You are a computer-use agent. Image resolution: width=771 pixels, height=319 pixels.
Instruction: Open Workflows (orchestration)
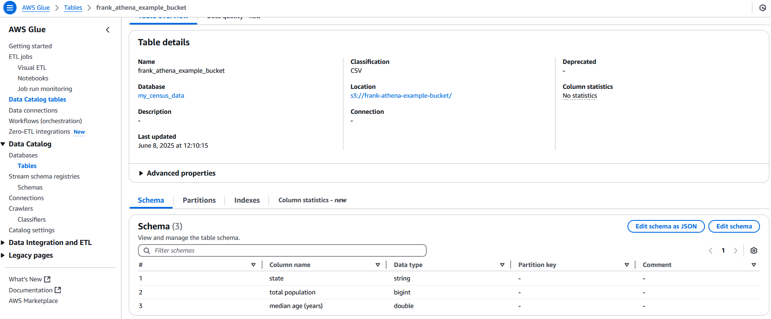pyautogui.click(x=45, y=121)
